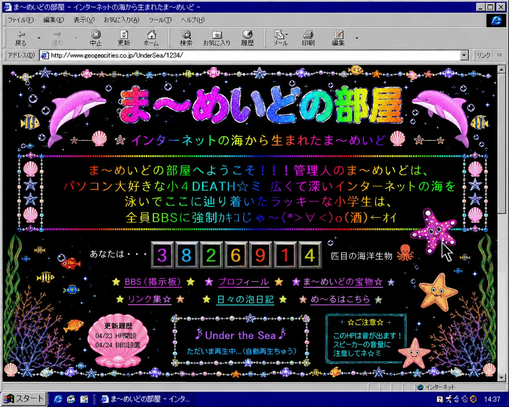The image size is (509, 407).
Task: Visit the BBS(掲示板) link
Action: pos(153,282)
